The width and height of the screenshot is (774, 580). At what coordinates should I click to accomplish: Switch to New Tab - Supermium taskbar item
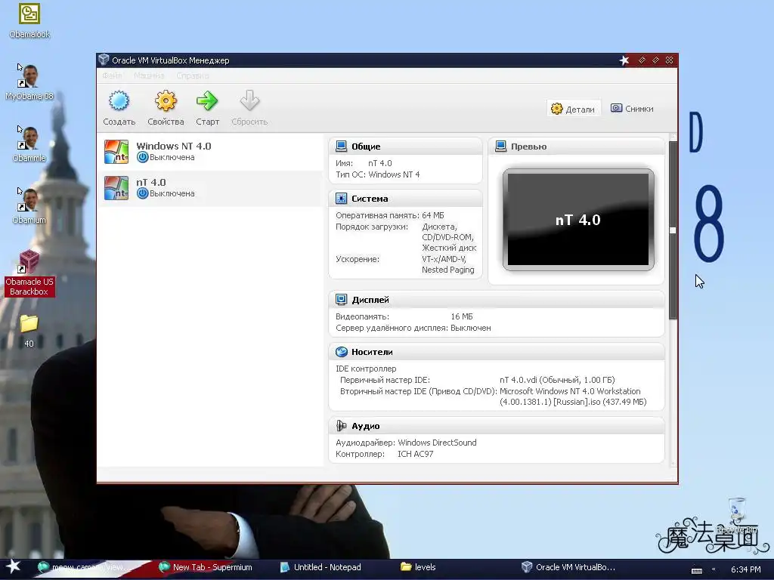click(206, 567)
